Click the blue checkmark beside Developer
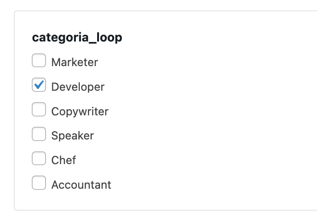 (x=39, y=86)
